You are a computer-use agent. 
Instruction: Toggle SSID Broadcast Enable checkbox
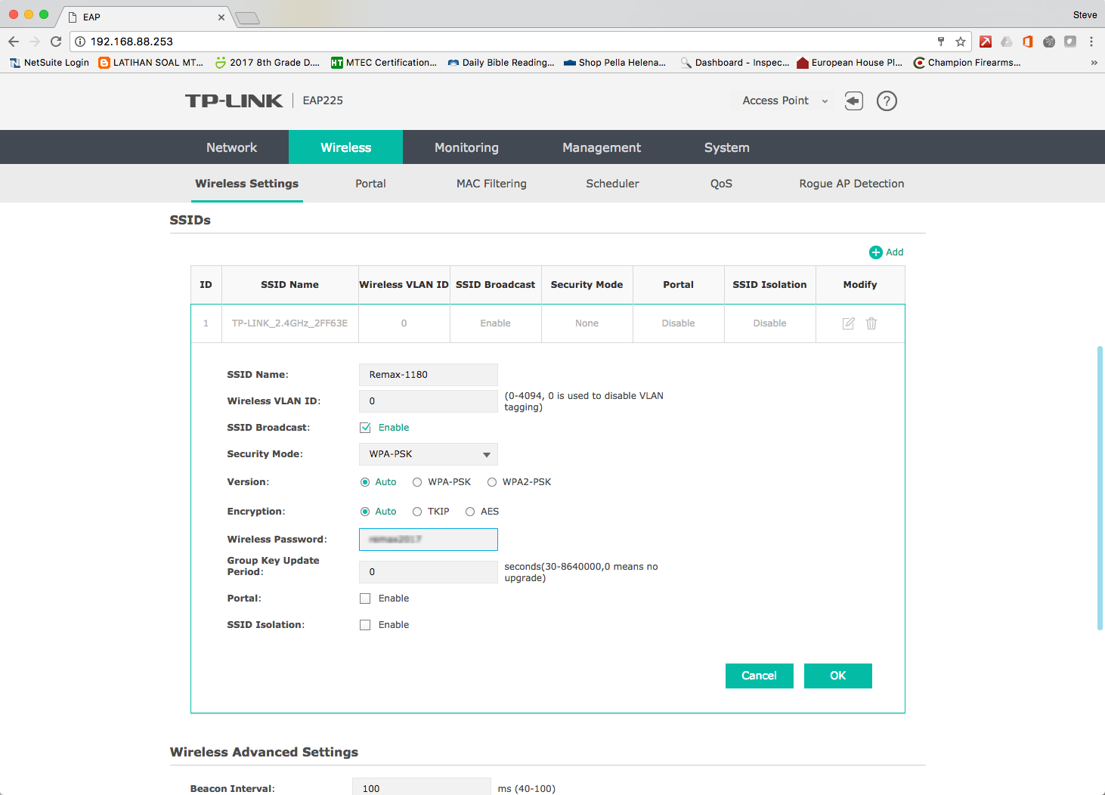[x=365, y=428]
